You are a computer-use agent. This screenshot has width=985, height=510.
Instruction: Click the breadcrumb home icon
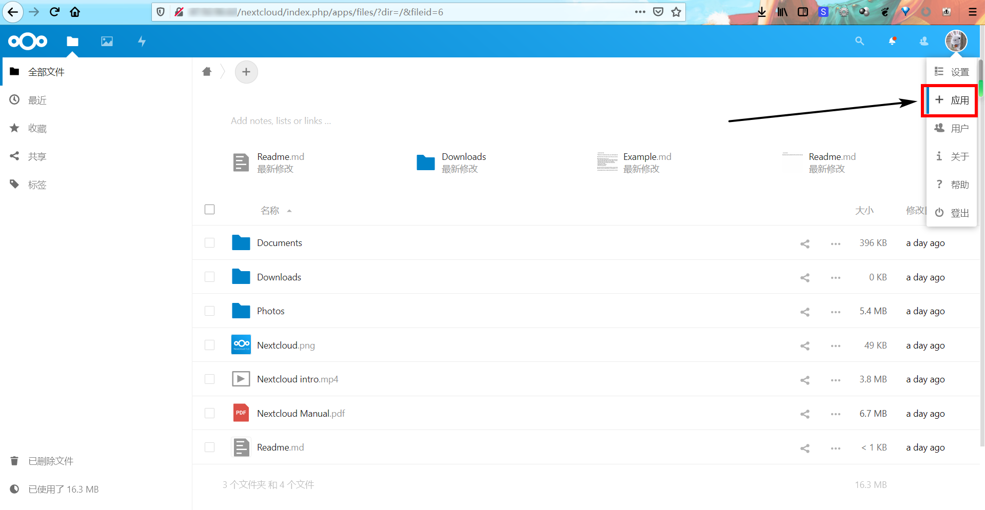click(x=207, y=72)
